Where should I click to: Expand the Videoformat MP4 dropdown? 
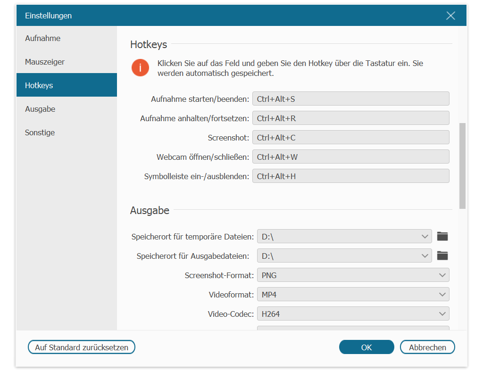pos(353,294)
